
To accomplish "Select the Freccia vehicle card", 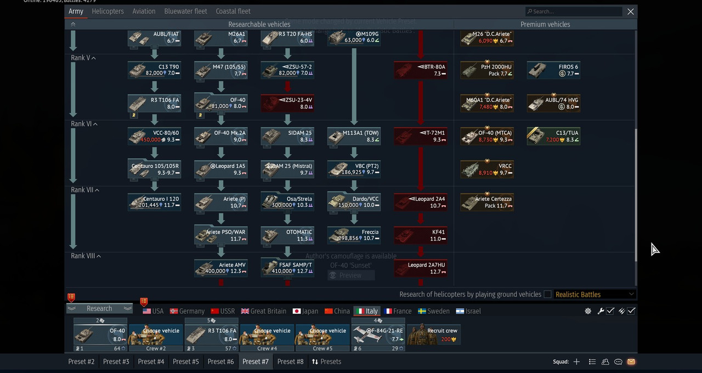I will [x=354, y=235].
